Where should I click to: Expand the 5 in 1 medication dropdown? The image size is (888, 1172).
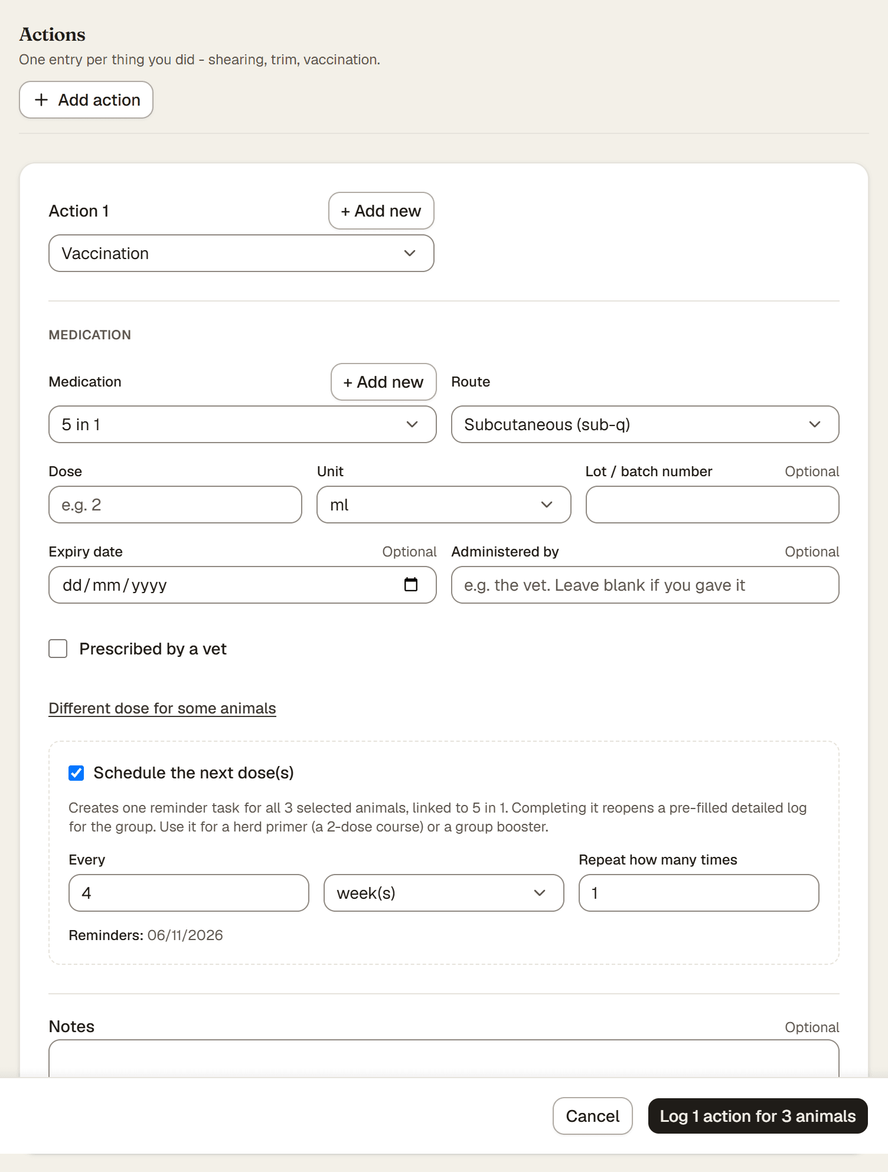[243, 424]
